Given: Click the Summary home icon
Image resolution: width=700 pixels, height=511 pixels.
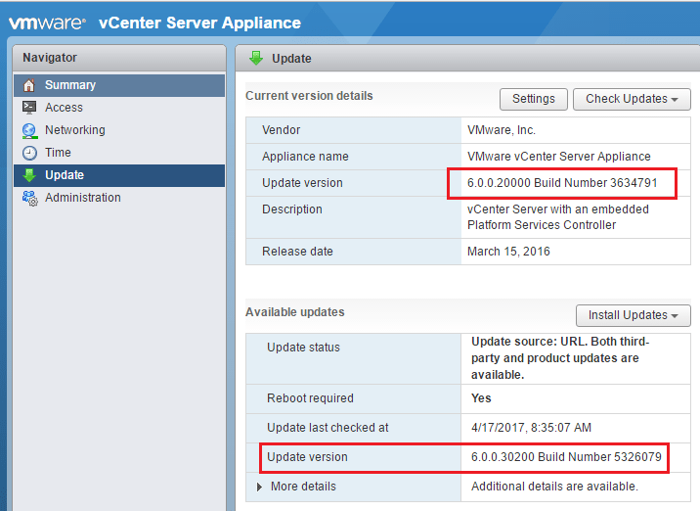Looking at the screenshot, I should click(29, 85).
